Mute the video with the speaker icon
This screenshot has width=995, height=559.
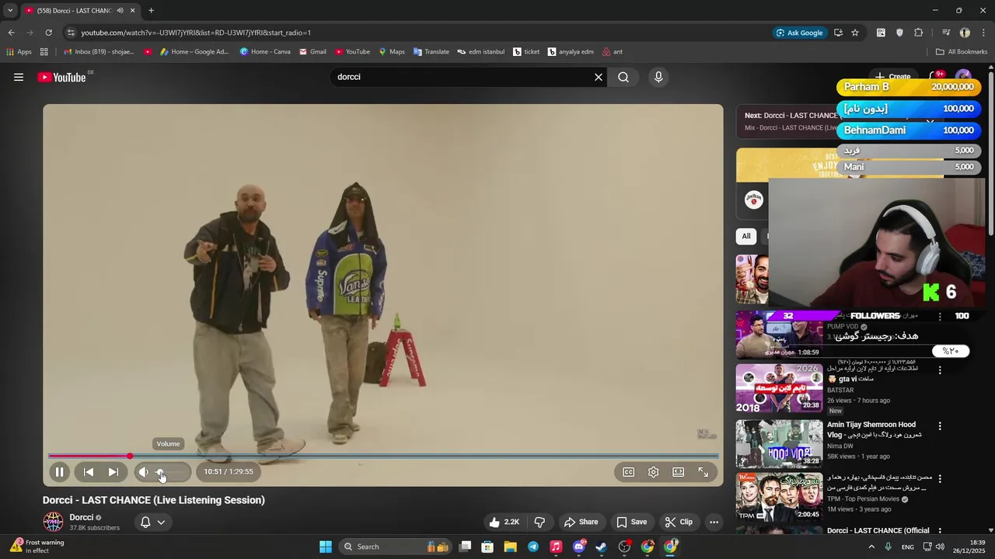pyautogui.click(x=143, y=472)
